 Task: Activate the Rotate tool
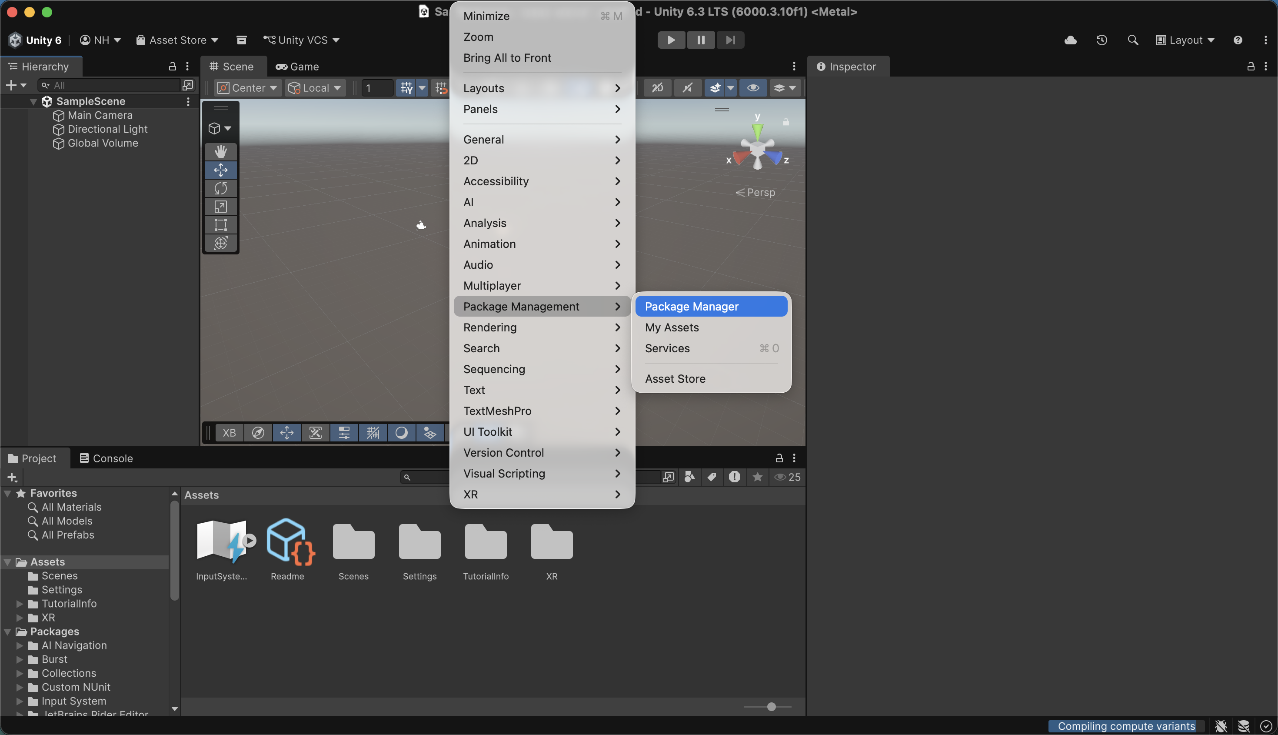pyautogui.click(x=220, y=188)
